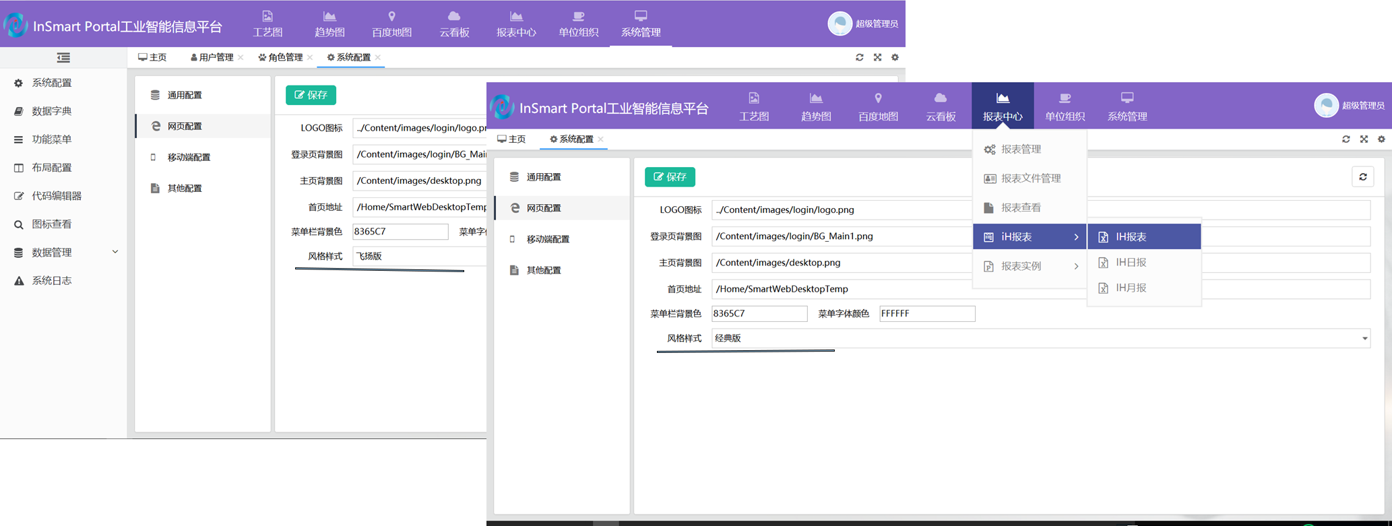Open 百度地图 in the back window's top navigation

click(391, 24)
